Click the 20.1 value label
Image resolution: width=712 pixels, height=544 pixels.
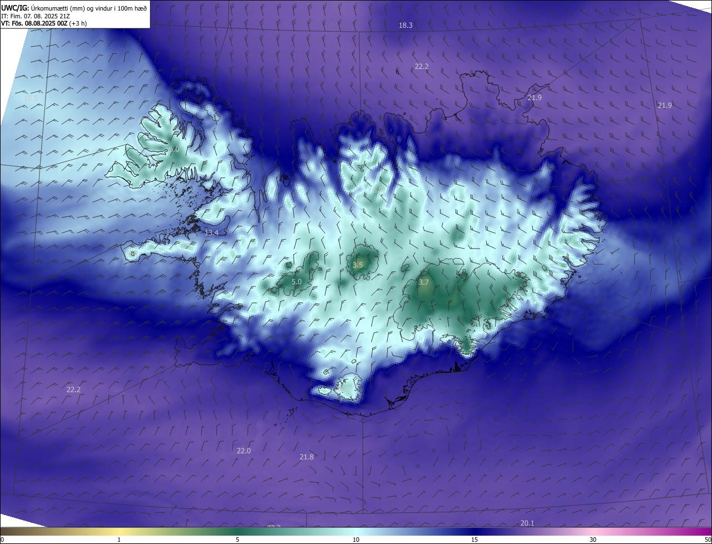coord(527,523)
